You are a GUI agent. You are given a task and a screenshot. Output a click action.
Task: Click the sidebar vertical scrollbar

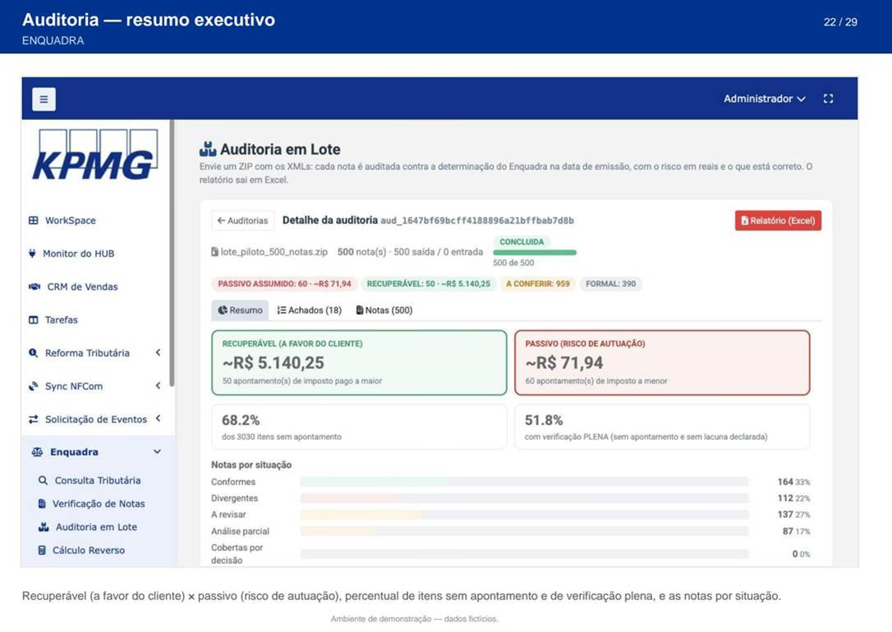click(x=172, y=254)
